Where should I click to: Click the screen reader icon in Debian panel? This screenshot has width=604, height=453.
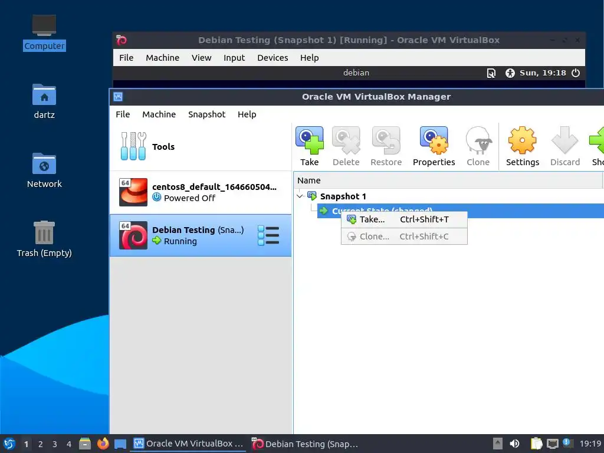pyautogui.click(x=491, y=73)
